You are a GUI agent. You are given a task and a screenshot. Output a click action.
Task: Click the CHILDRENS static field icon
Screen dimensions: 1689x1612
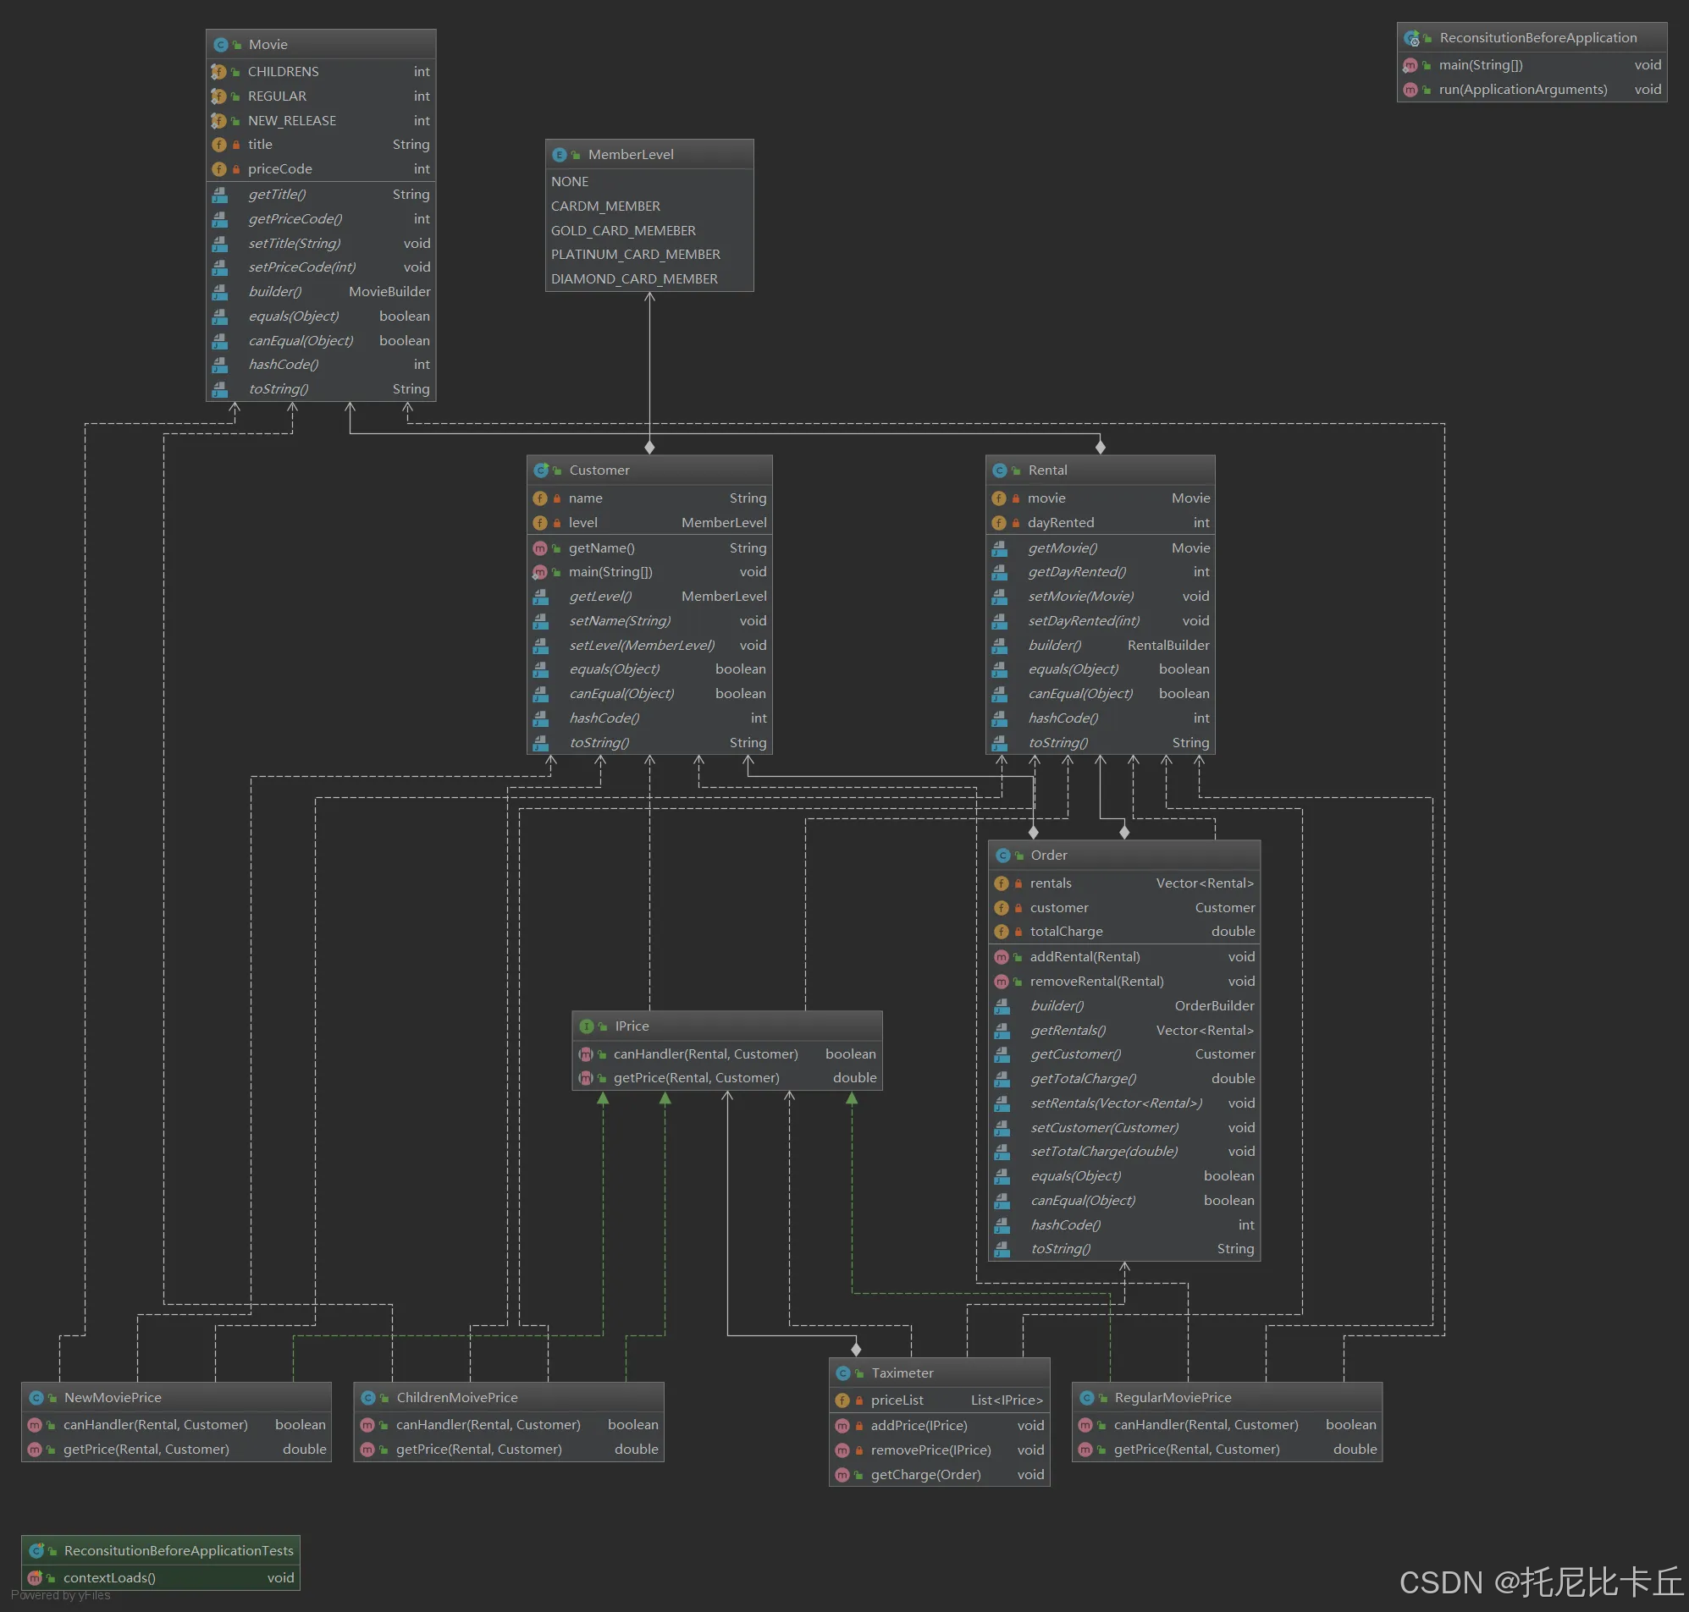coord(219,72)
